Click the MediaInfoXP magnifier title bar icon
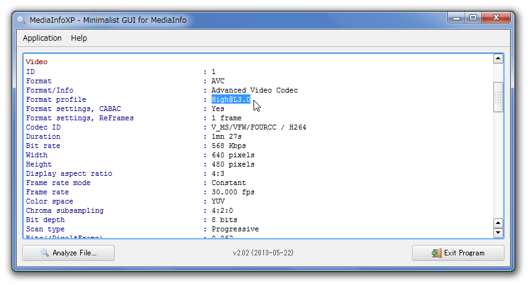The image size is (528, 285). [x=22, y=20]
